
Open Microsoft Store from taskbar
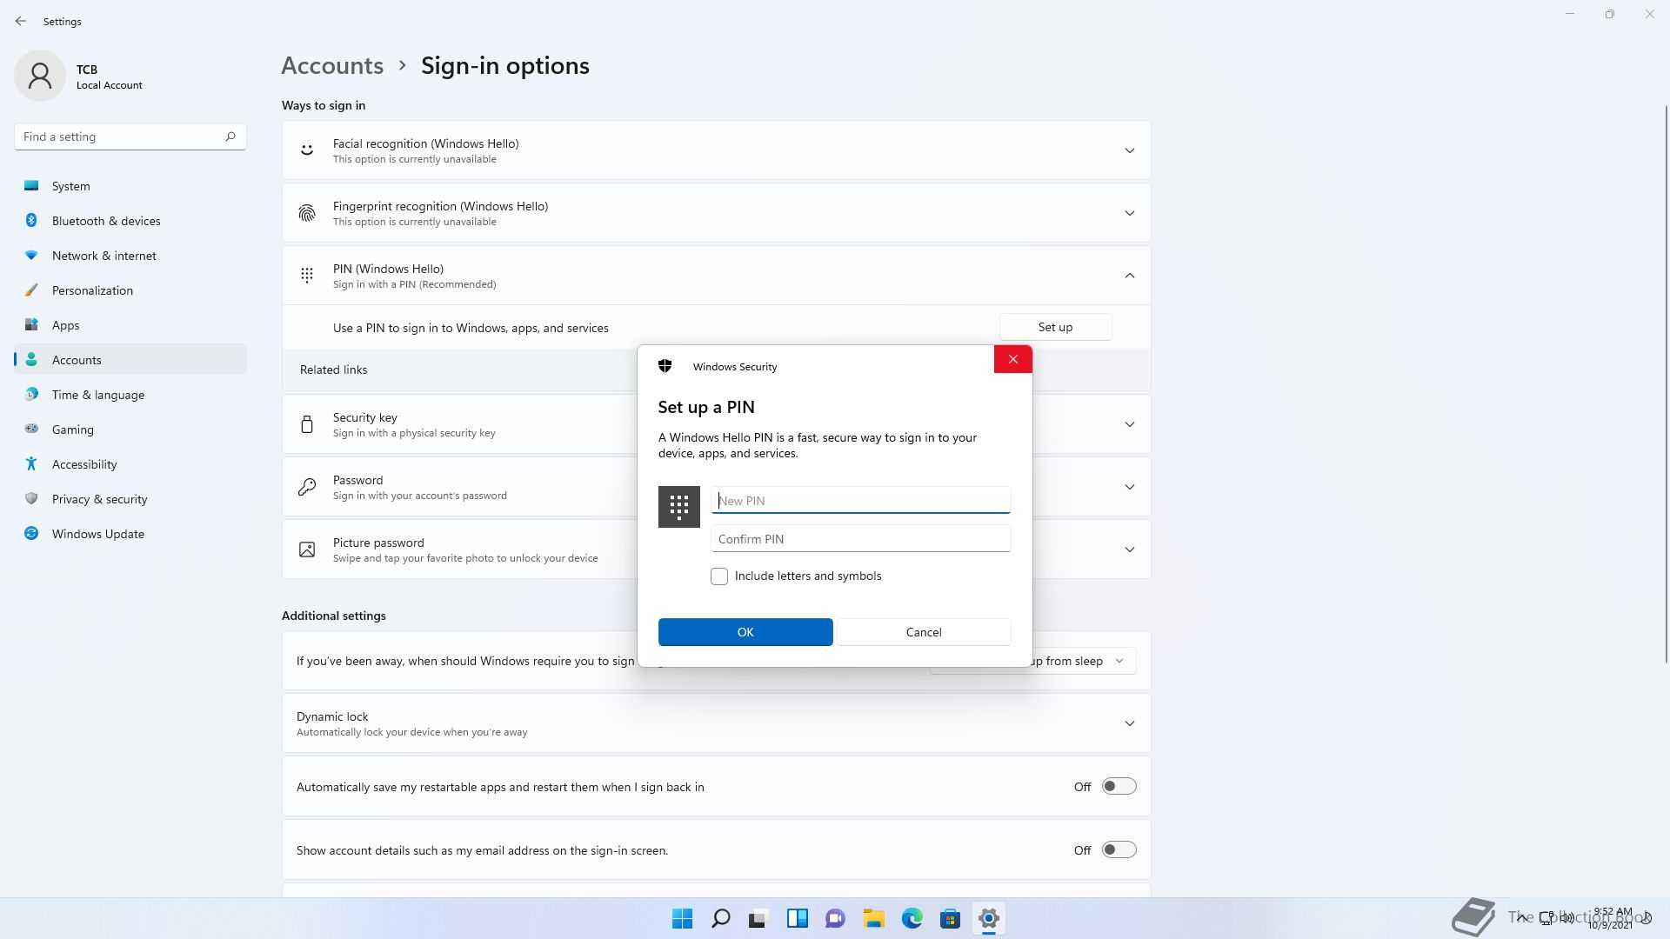(x=951, y=918)
